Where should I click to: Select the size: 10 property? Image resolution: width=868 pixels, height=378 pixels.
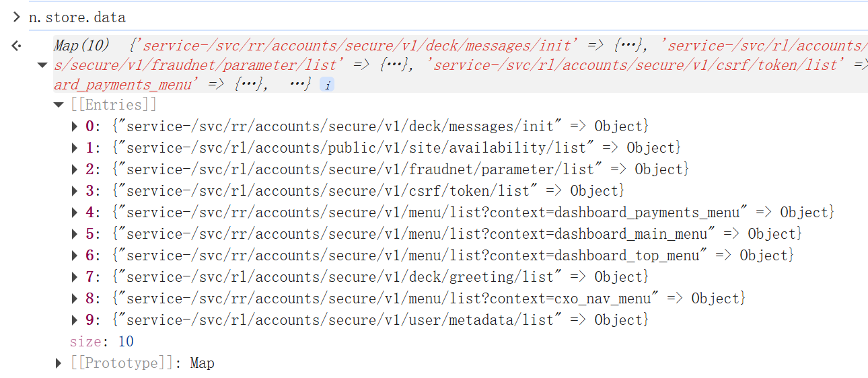(x=102, y=342)
